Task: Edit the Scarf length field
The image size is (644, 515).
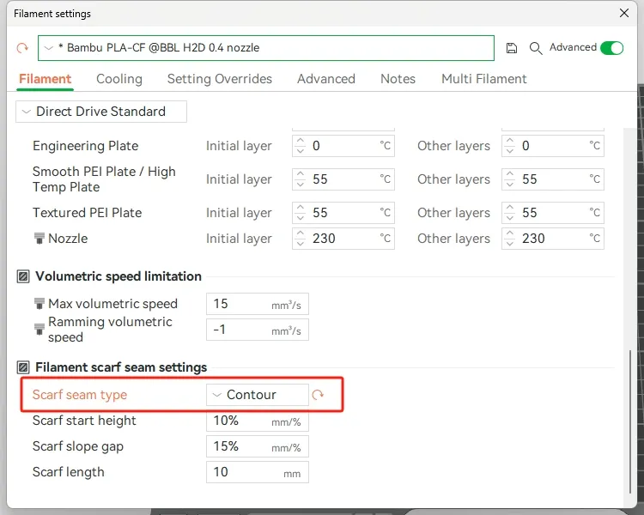Action: 258,472
